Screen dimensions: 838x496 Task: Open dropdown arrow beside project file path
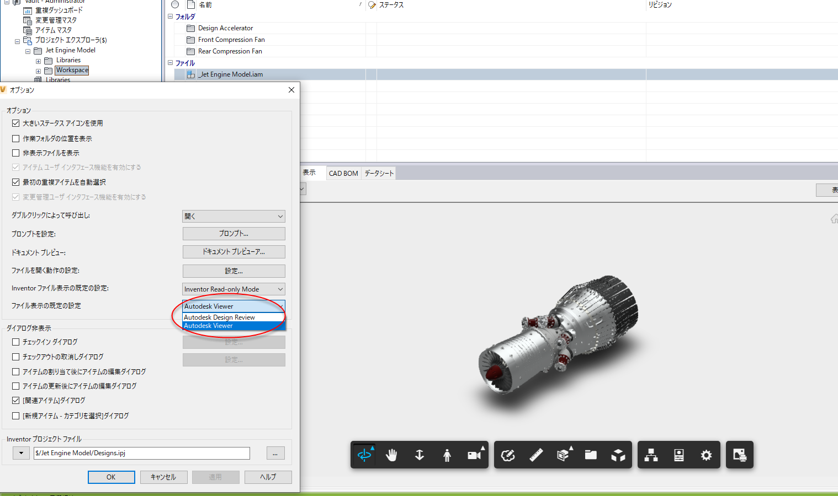pyautogui.click(x=21, y=453)
